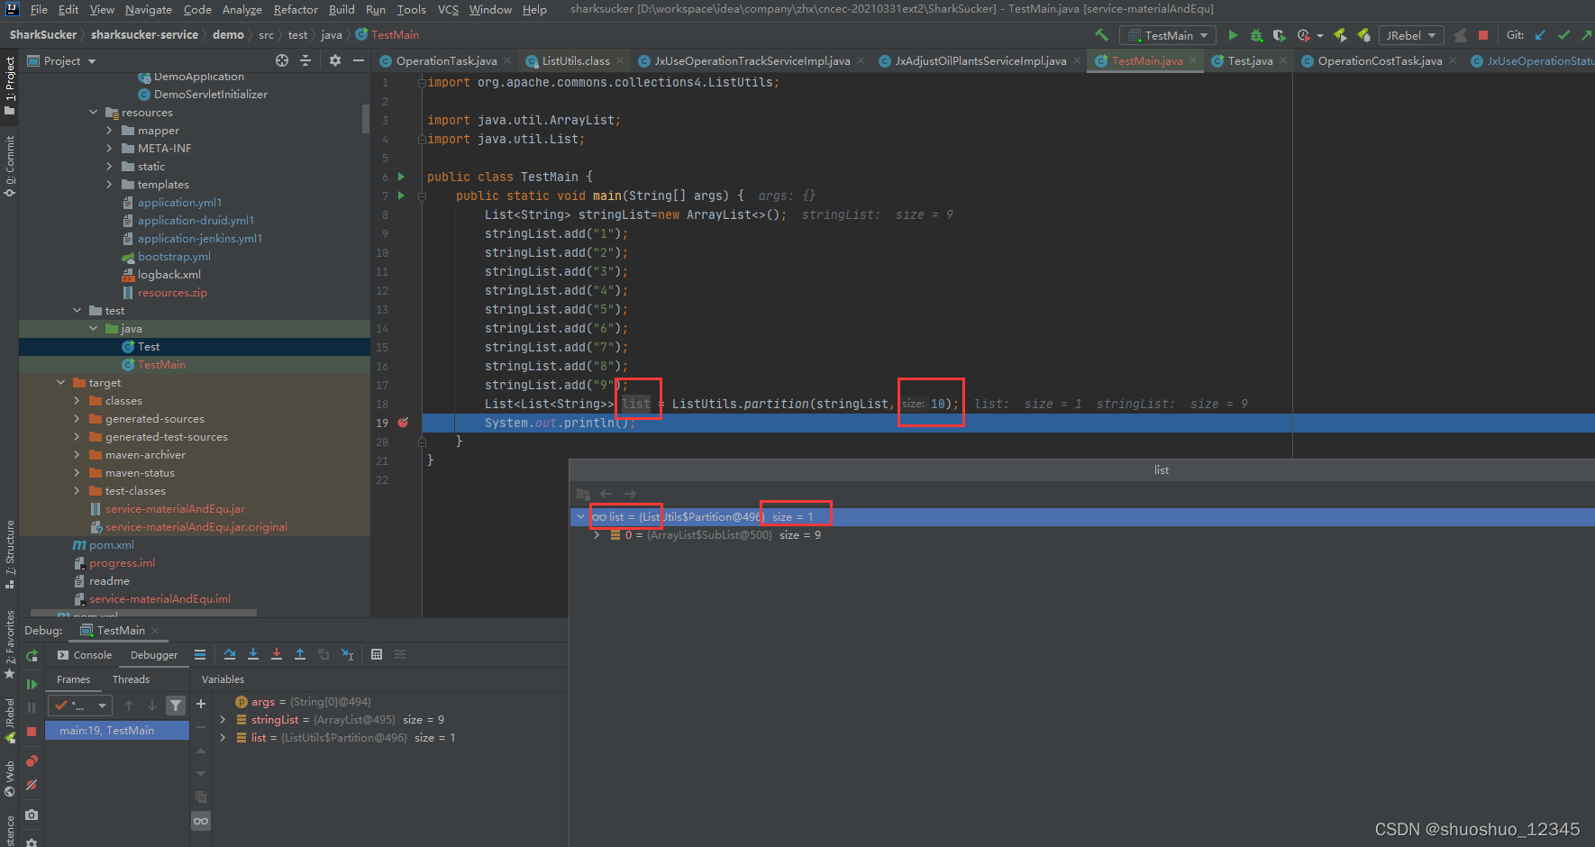Click Git commit checkmark icon

point(1563,35)
